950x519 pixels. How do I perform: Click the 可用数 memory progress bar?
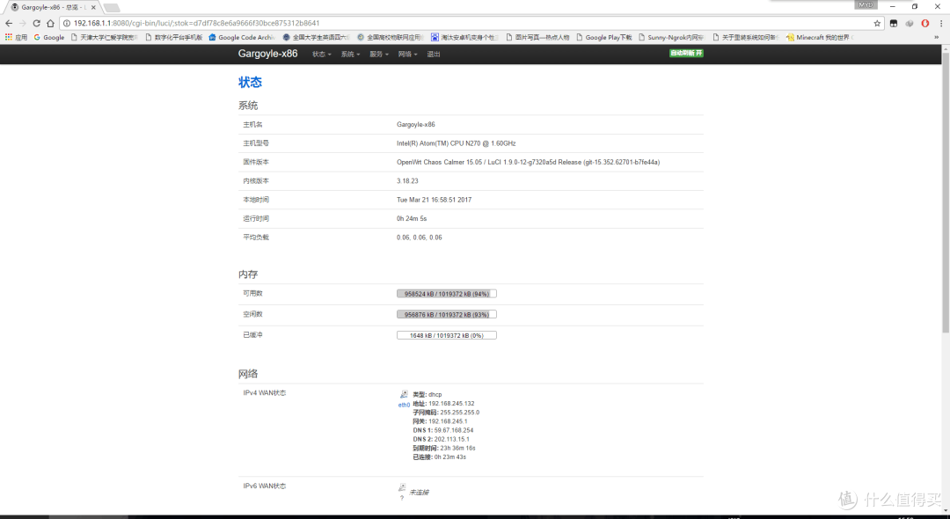(447, 294)
